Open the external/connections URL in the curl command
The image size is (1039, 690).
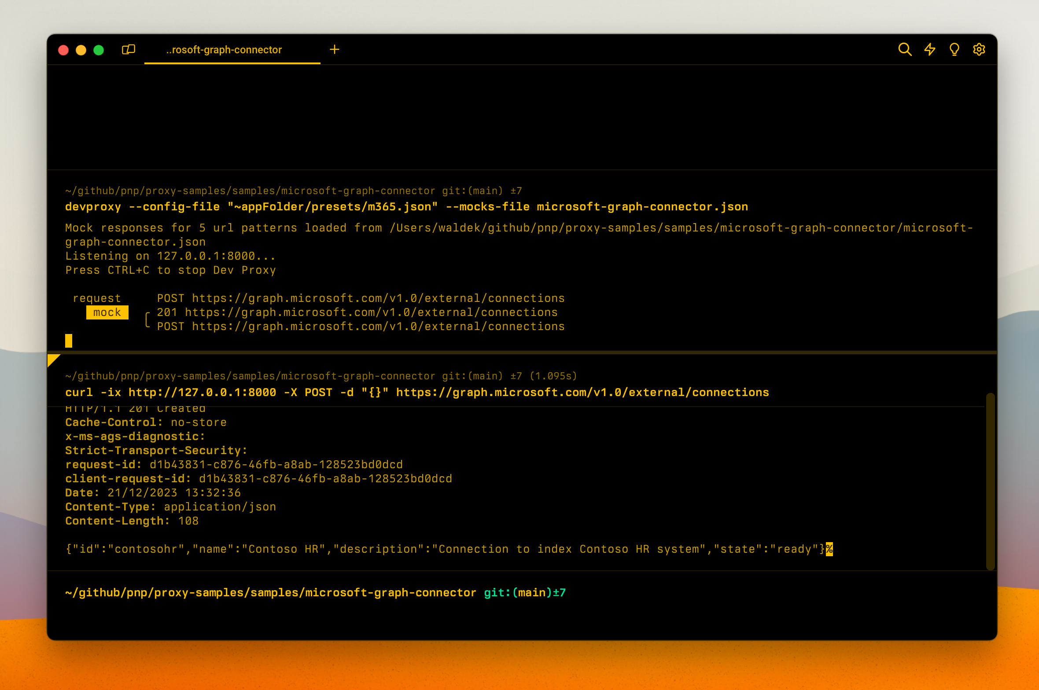click(582, 392)
